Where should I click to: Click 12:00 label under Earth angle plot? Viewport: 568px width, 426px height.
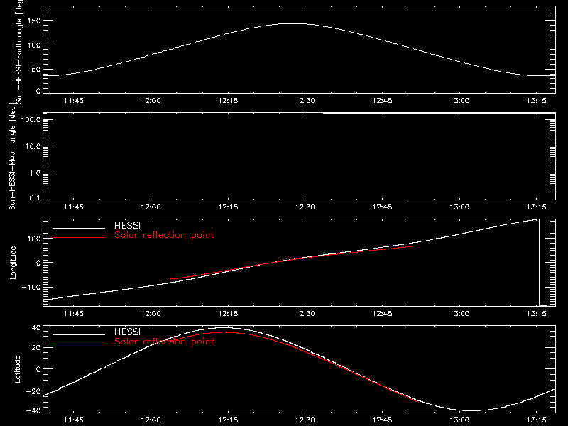pyautogui.click(x=151, y=101)
